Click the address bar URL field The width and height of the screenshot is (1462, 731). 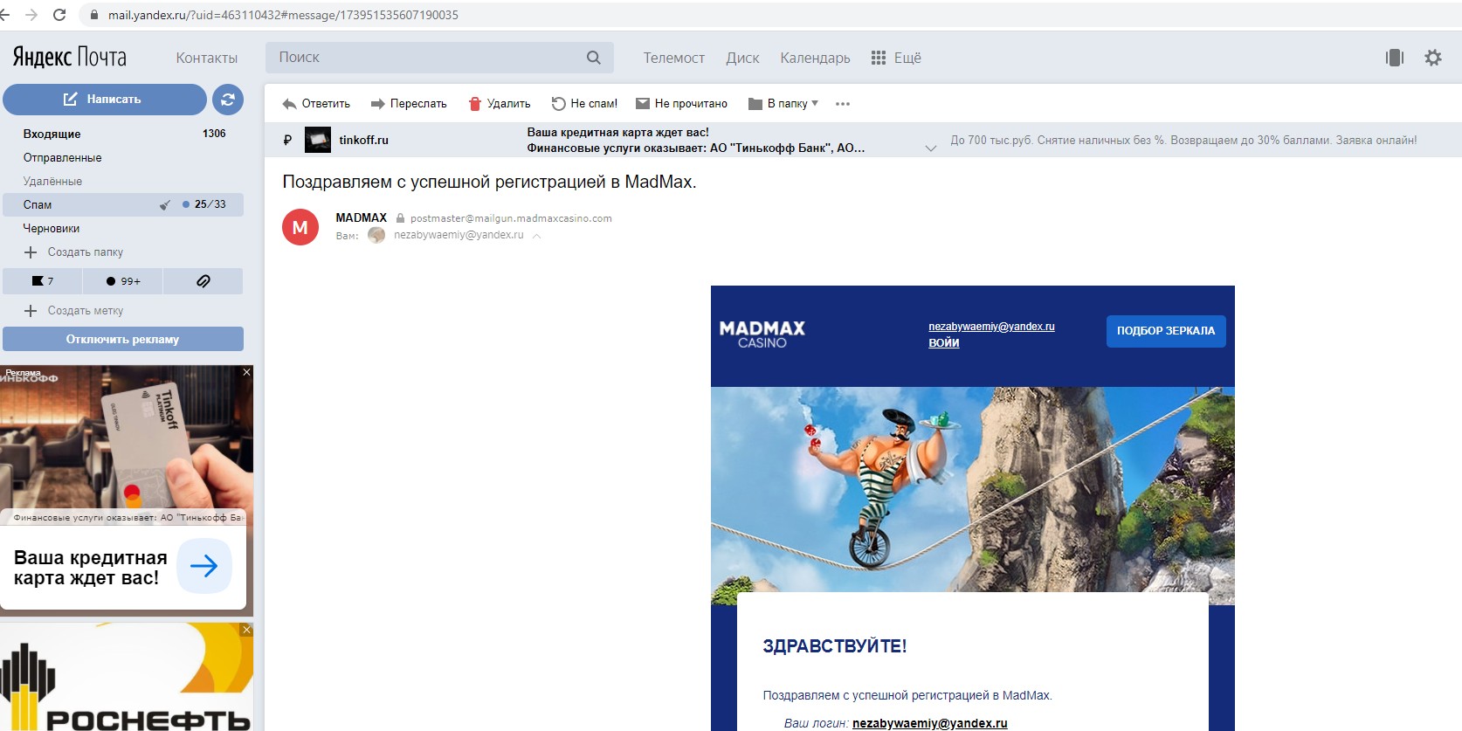point(283,15)
